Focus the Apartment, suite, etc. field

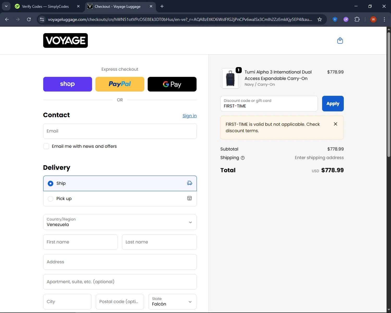point(120,282)
